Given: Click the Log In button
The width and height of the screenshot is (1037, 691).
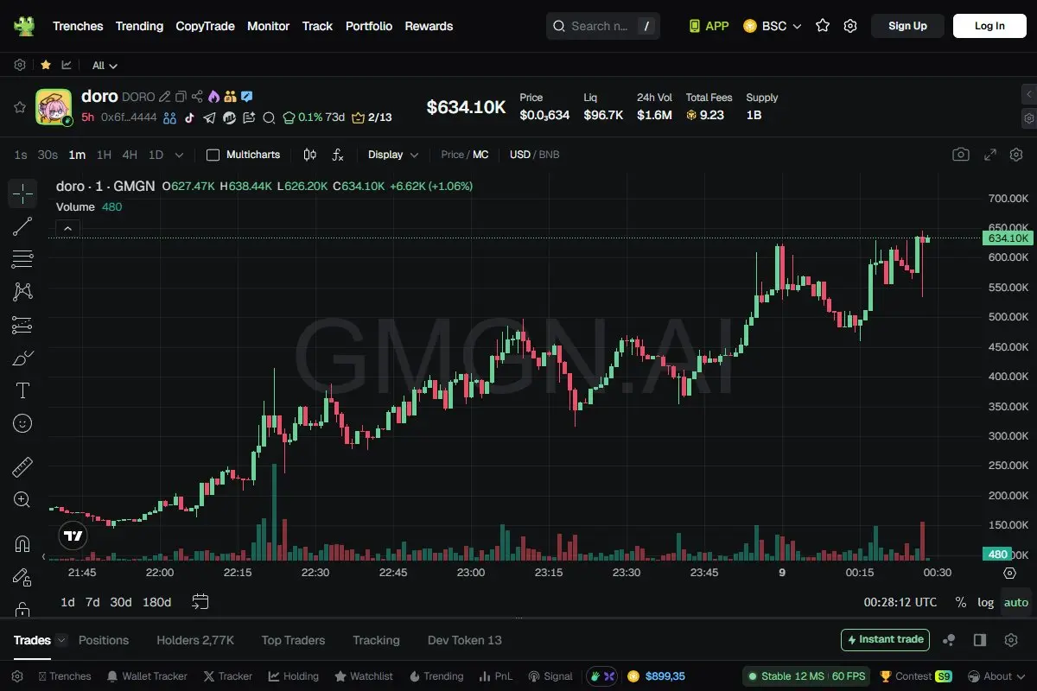Looking at the screenshot, I should tap(989, 26).
